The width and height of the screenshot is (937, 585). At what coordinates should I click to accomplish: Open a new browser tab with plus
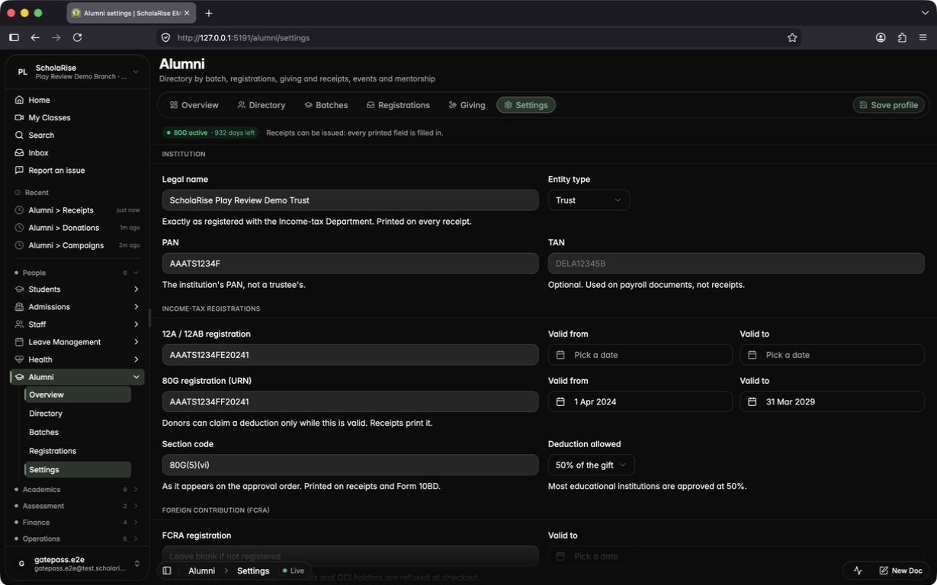point(208,13)
